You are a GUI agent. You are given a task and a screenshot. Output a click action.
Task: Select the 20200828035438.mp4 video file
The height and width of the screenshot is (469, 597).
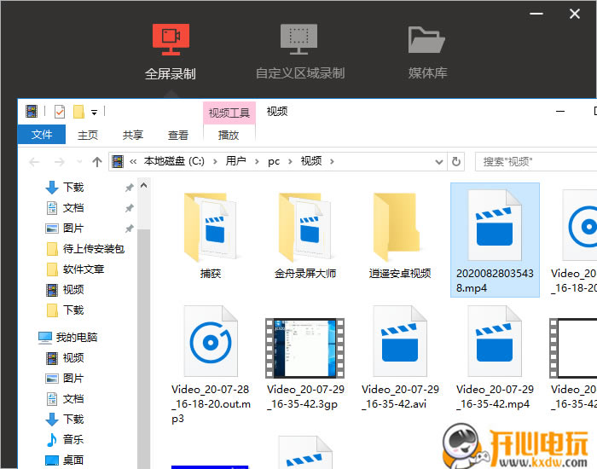pos(495,239)
